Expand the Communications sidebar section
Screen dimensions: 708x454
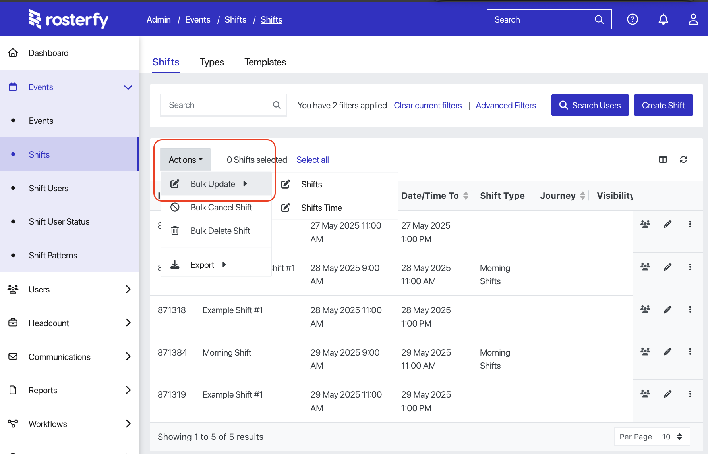(x=128, y=356)
